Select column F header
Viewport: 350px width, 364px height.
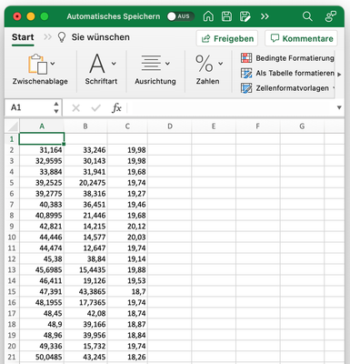258,126
